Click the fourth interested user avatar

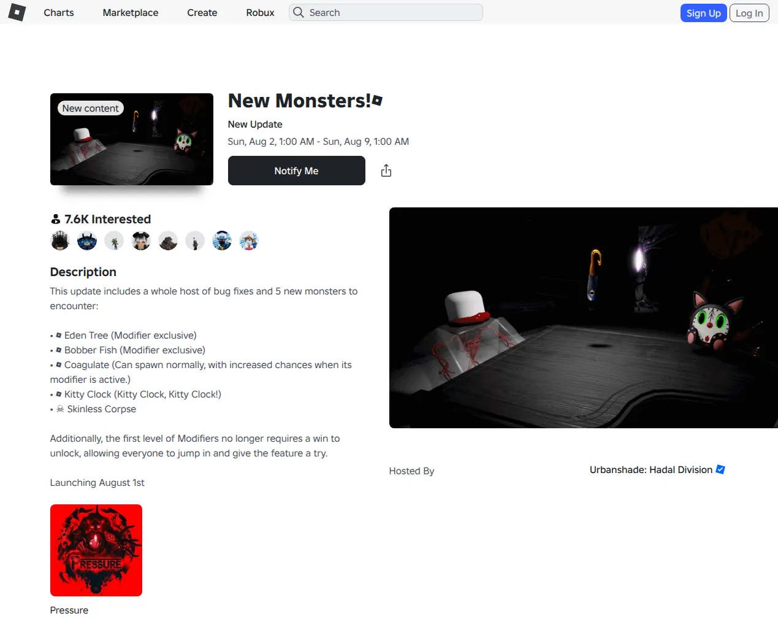pos(141,241)
